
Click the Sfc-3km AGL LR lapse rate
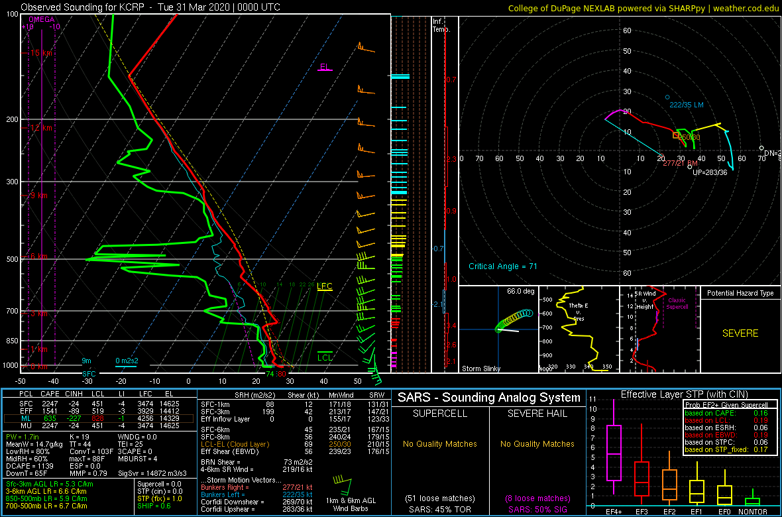(x=49, y=485)
